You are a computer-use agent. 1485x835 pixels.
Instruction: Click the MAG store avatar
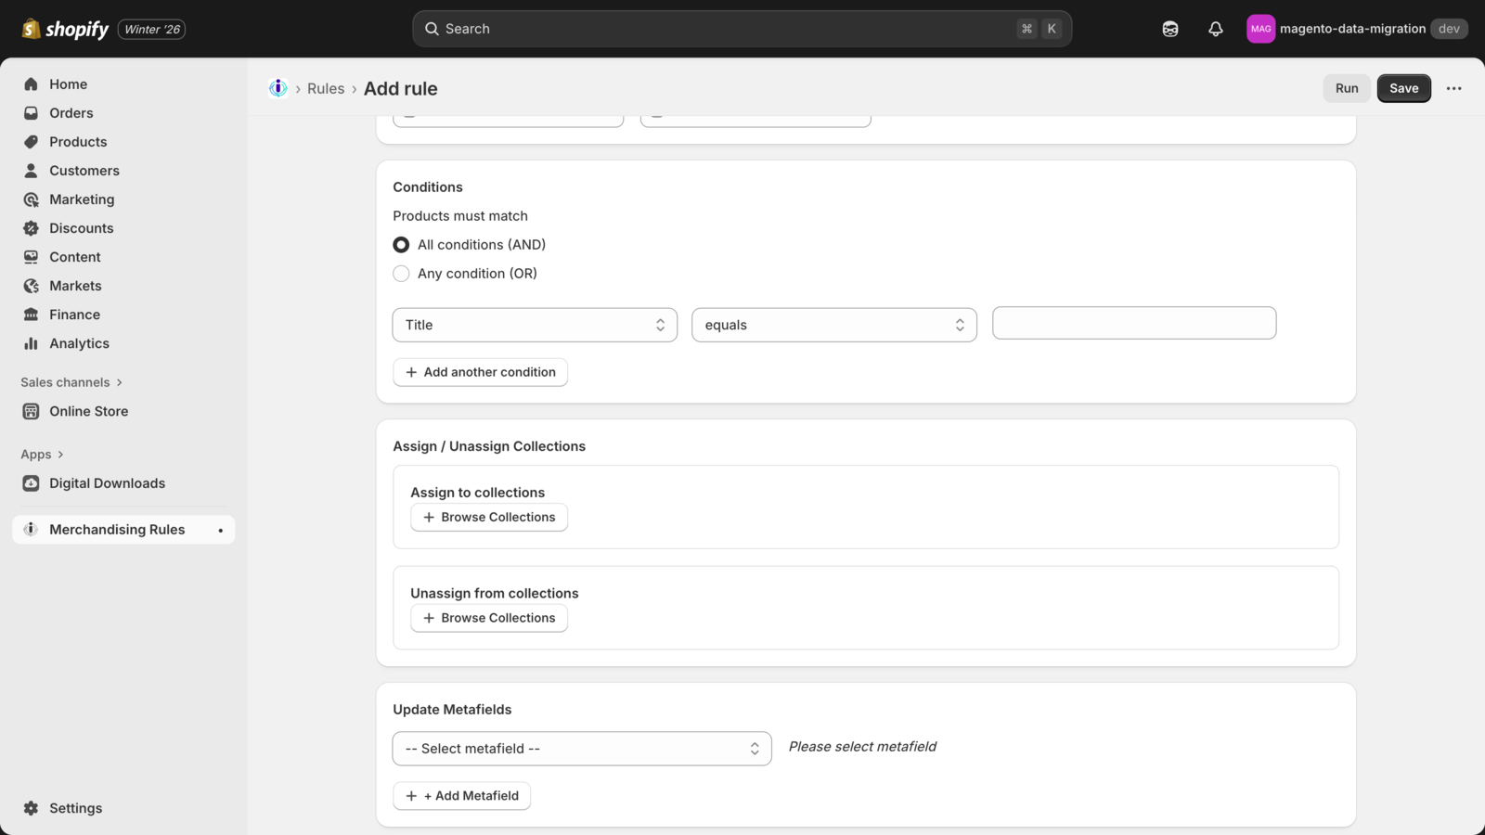click(x=1260, y=29)
